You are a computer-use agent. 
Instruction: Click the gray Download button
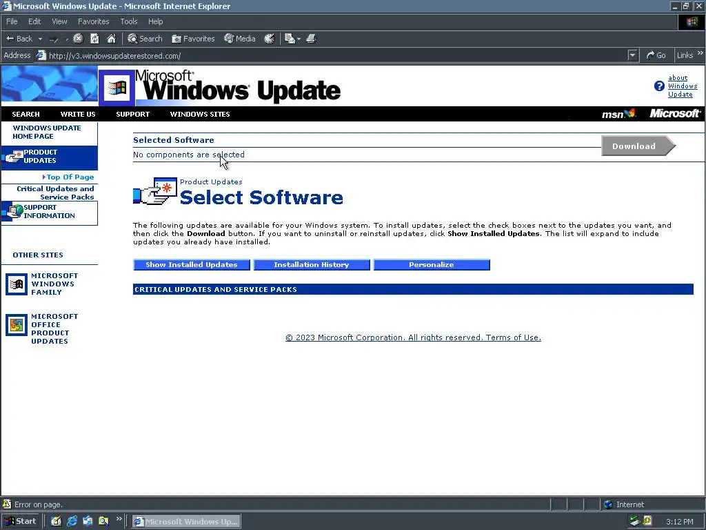[x=638, y=146]
